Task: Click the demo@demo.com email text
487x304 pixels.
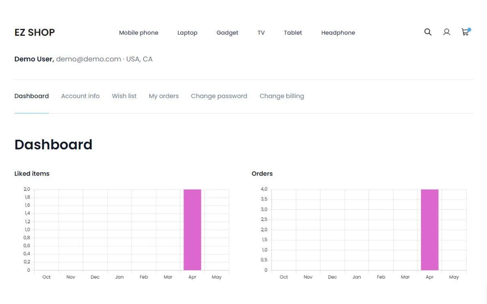Action: [88, 59]
